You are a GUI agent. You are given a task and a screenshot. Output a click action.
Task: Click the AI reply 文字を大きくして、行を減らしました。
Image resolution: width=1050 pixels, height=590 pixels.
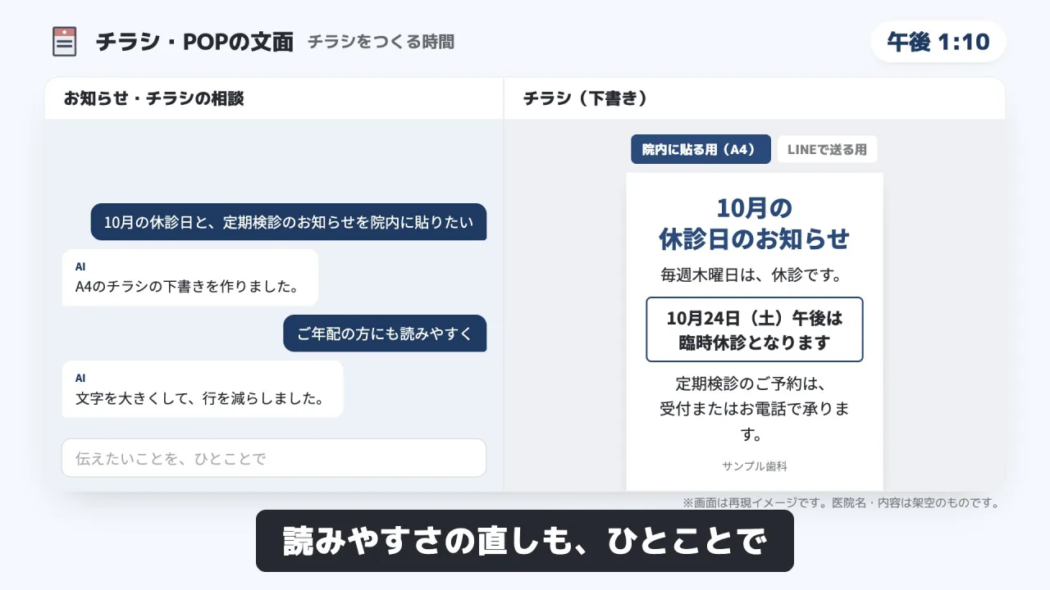[x=203, y=389]
